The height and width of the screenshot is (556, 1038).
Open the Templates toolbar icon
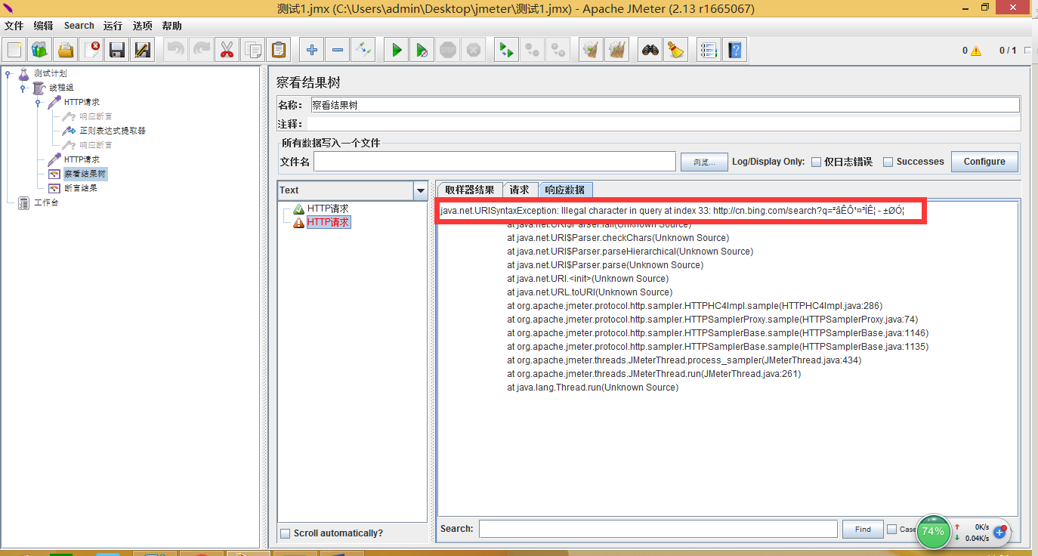(40, 51)
